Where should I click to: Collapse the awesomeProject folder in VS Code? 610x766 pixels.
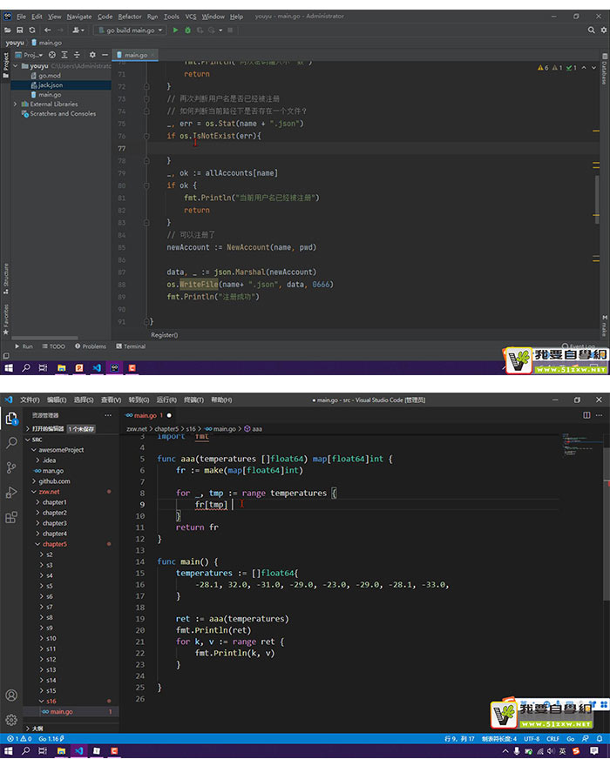coord(34,450)
